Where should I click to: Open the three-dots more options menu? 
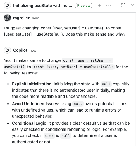[109, 5]
